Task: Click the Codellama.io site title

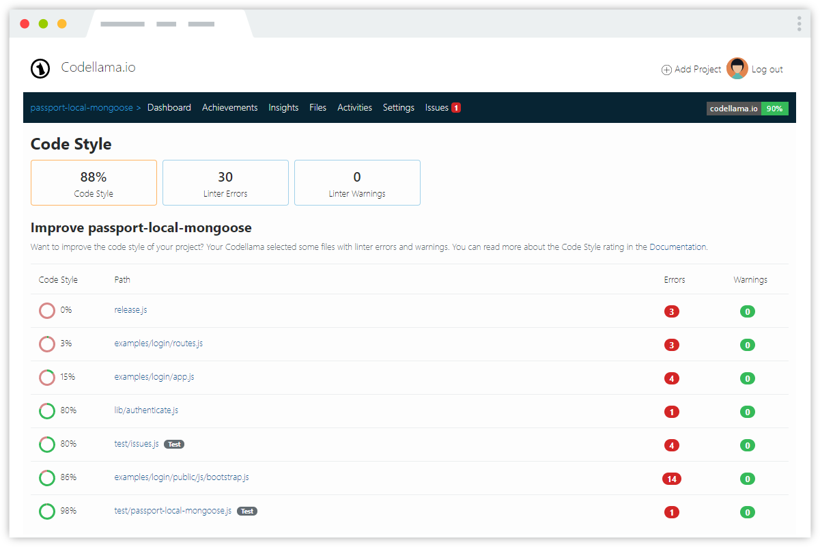Action: tap(98, 67)
